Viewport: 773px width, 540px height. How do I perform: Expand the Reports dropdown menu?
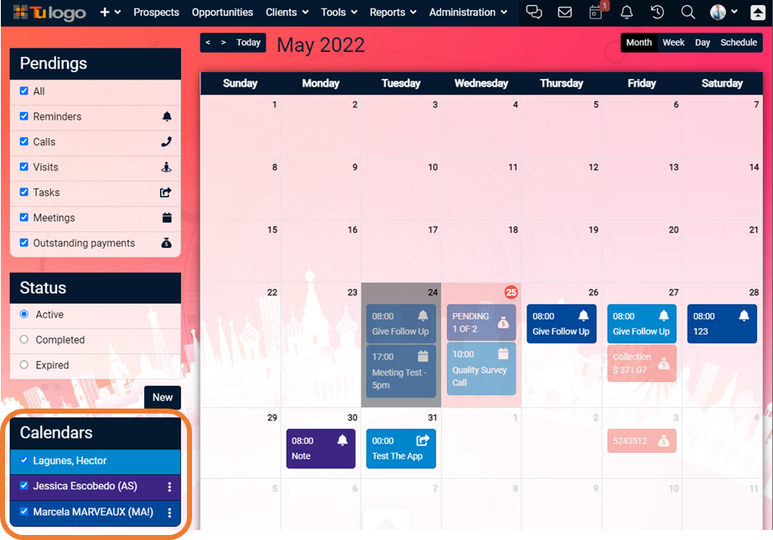[393, 13]
